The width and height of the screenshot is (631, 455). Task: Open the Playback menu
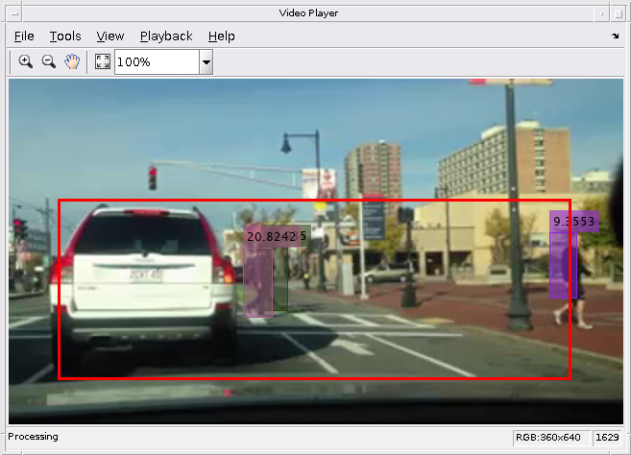pyautogui.click(x=166, y=36)
